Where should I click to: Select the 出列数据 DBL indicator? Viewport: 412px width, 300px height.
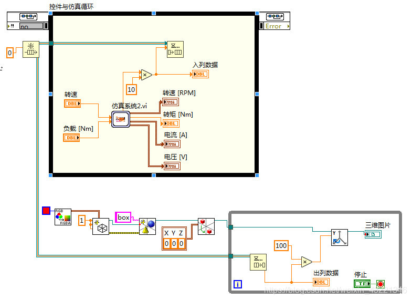pos(321,282)
